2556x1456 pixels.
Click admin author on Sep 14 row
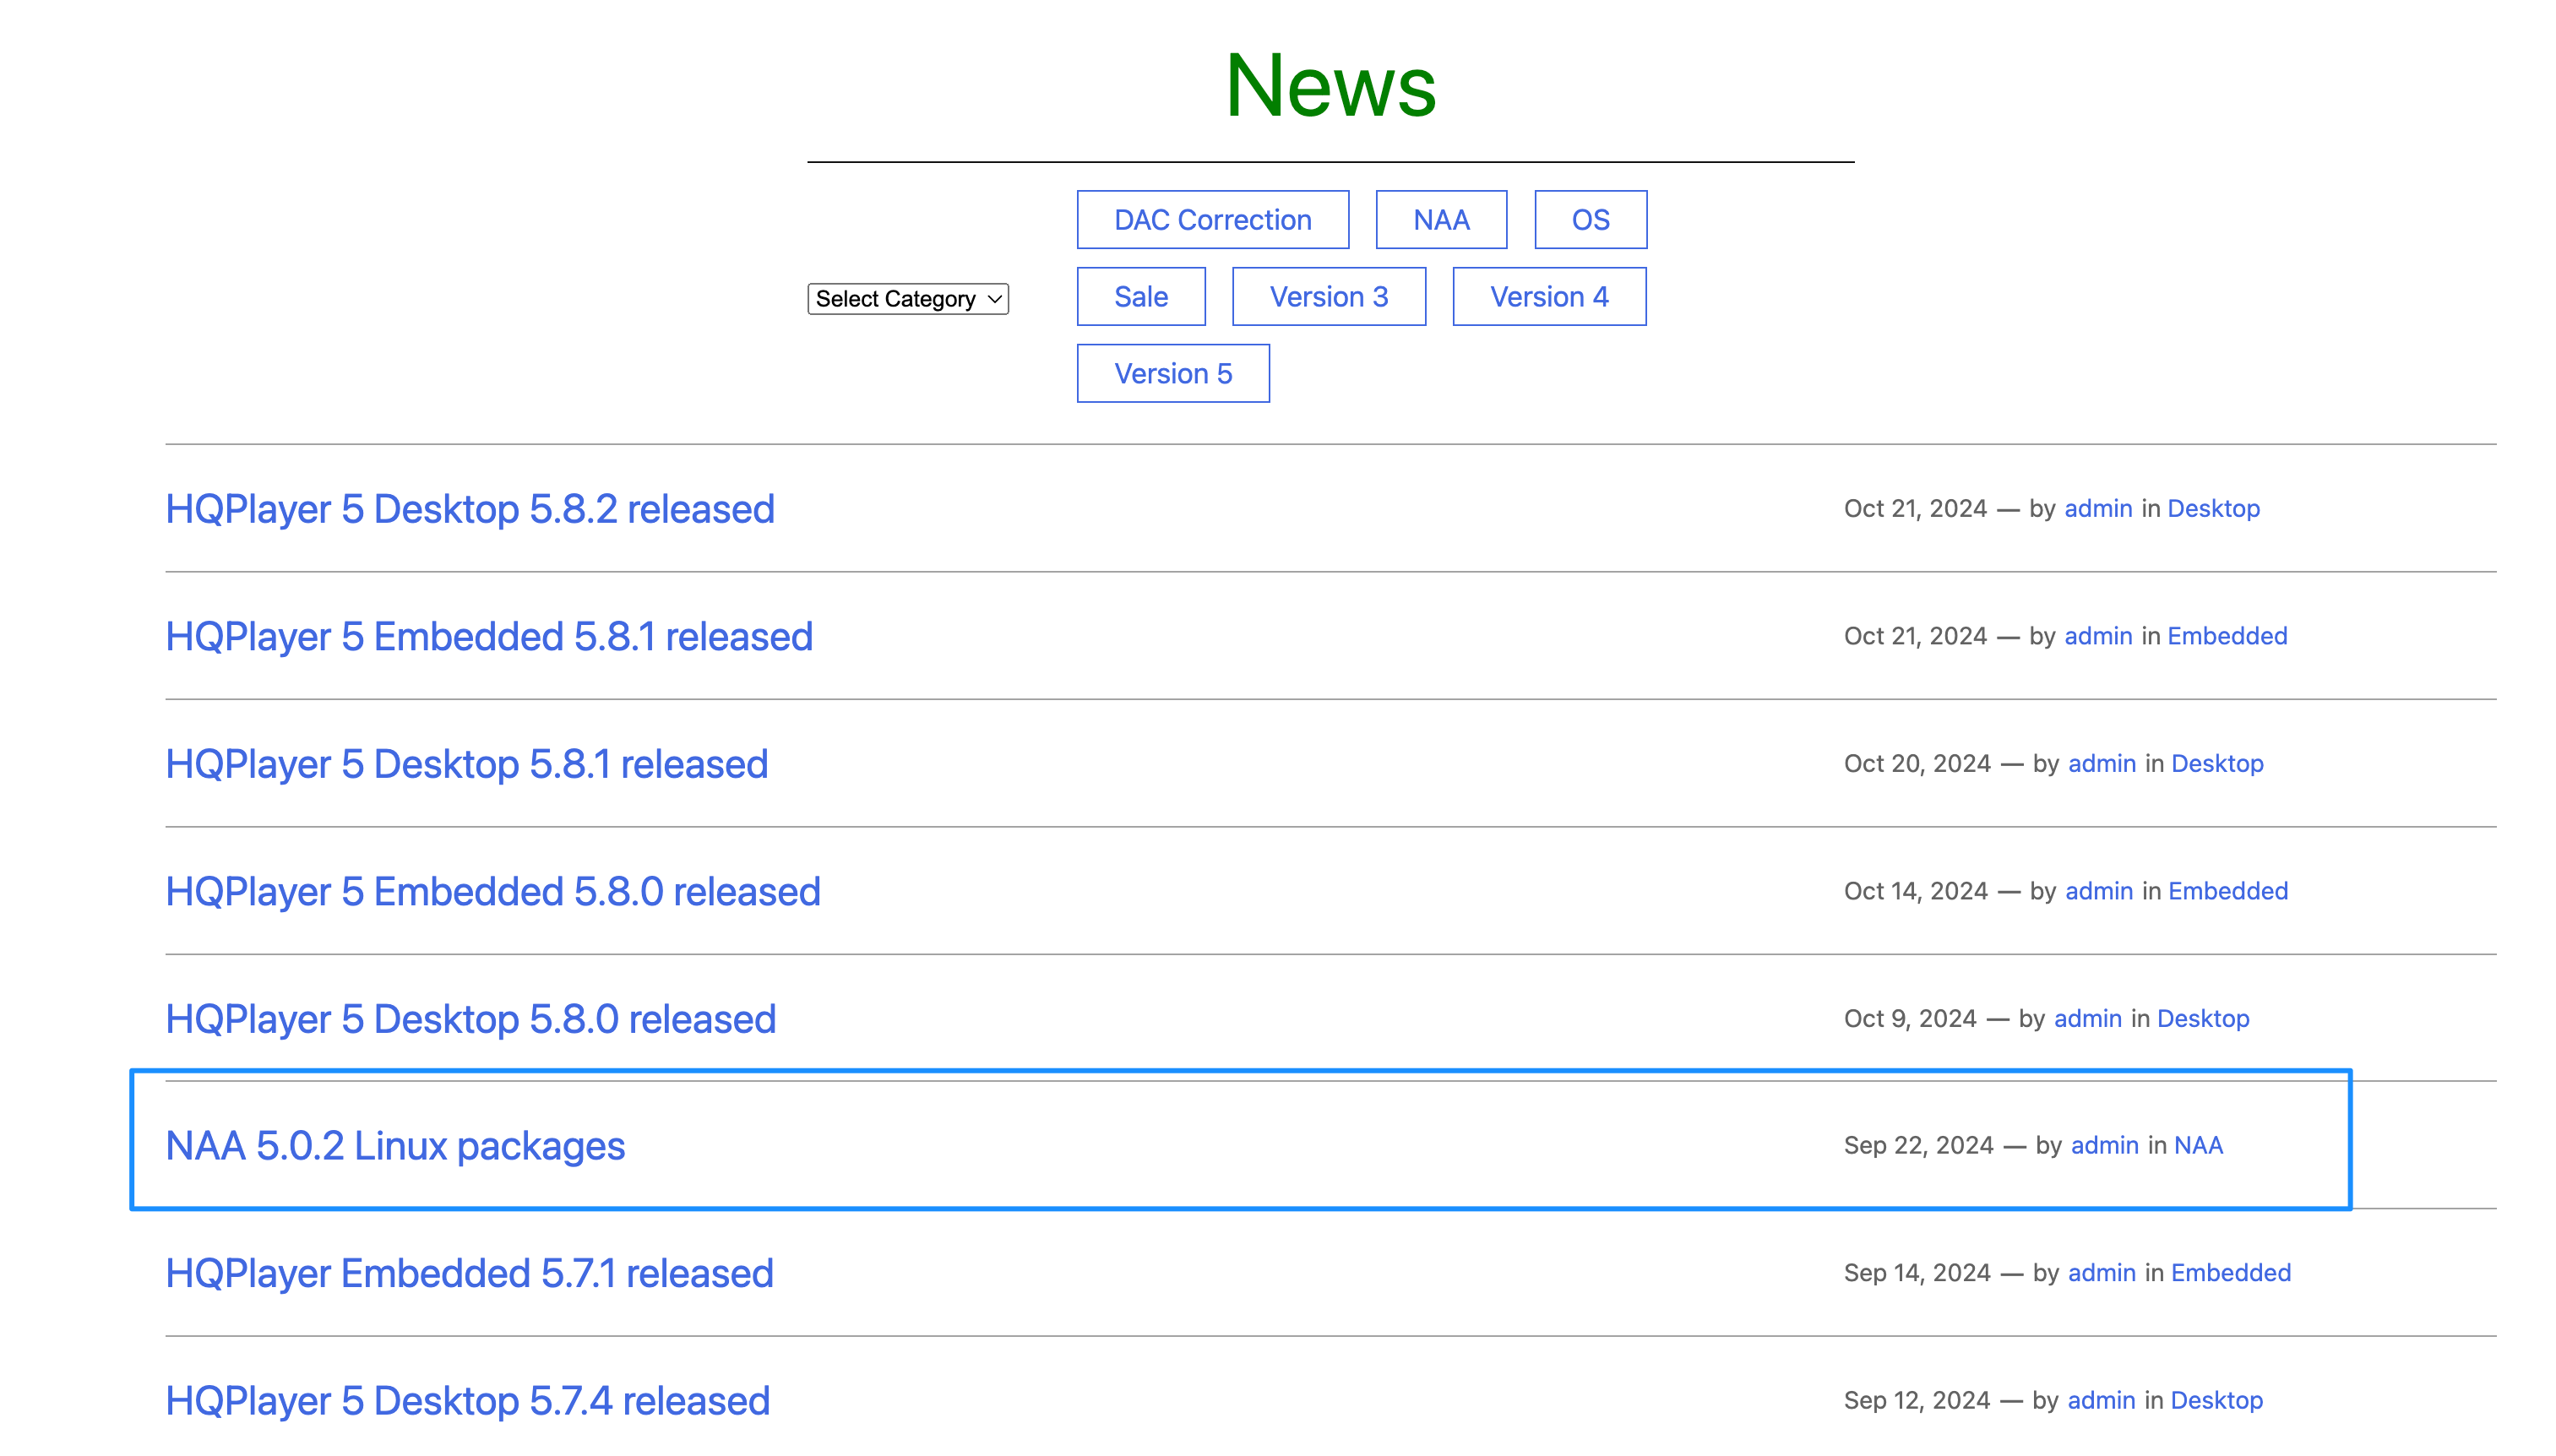pyautogui.click(x=2102, y=1272)
